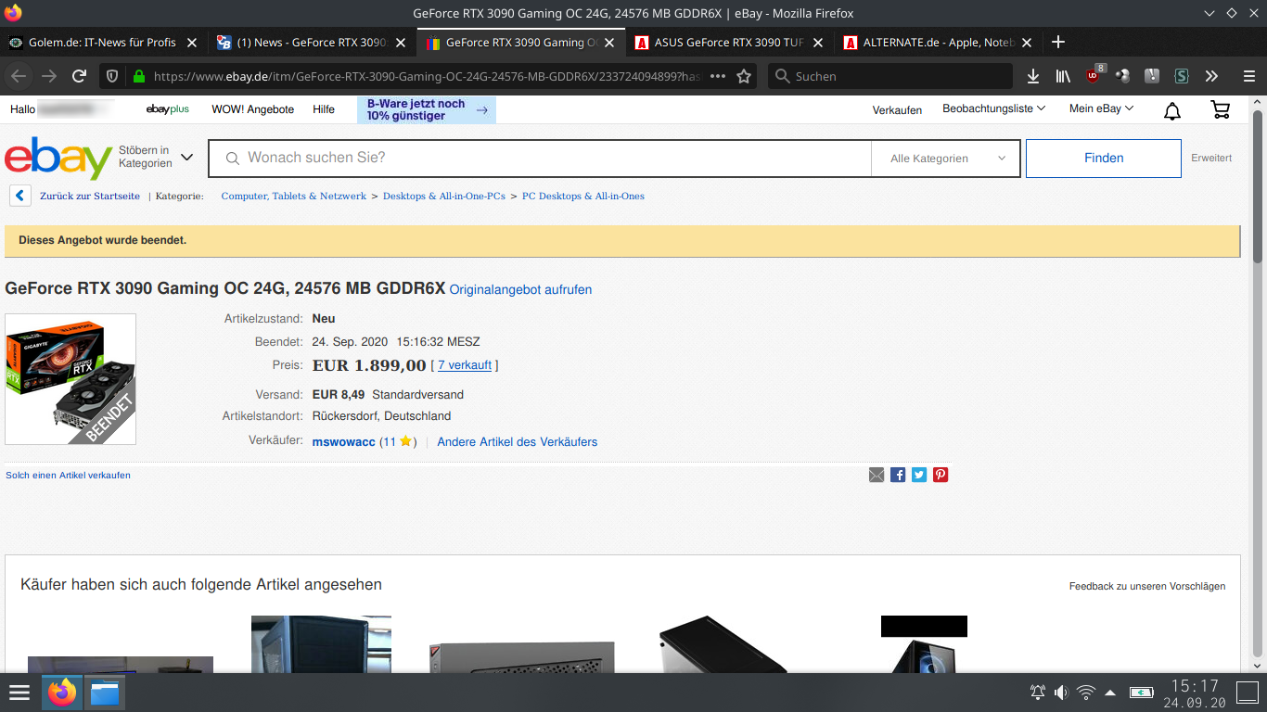Open the Firefox Library icon
The width and height of the screenshot is (1267, 712).
click(x=1062, y=76)
